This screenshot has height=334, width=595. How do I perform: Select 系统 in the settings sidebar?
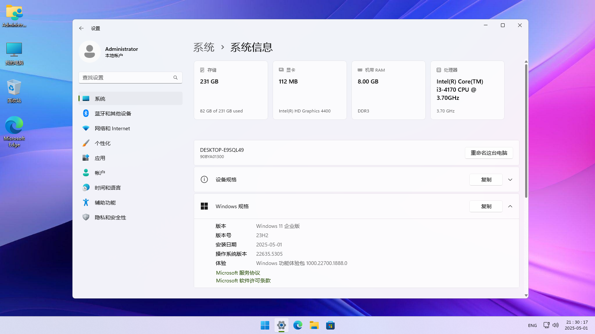pyautogui.click(x=131, y=98)
